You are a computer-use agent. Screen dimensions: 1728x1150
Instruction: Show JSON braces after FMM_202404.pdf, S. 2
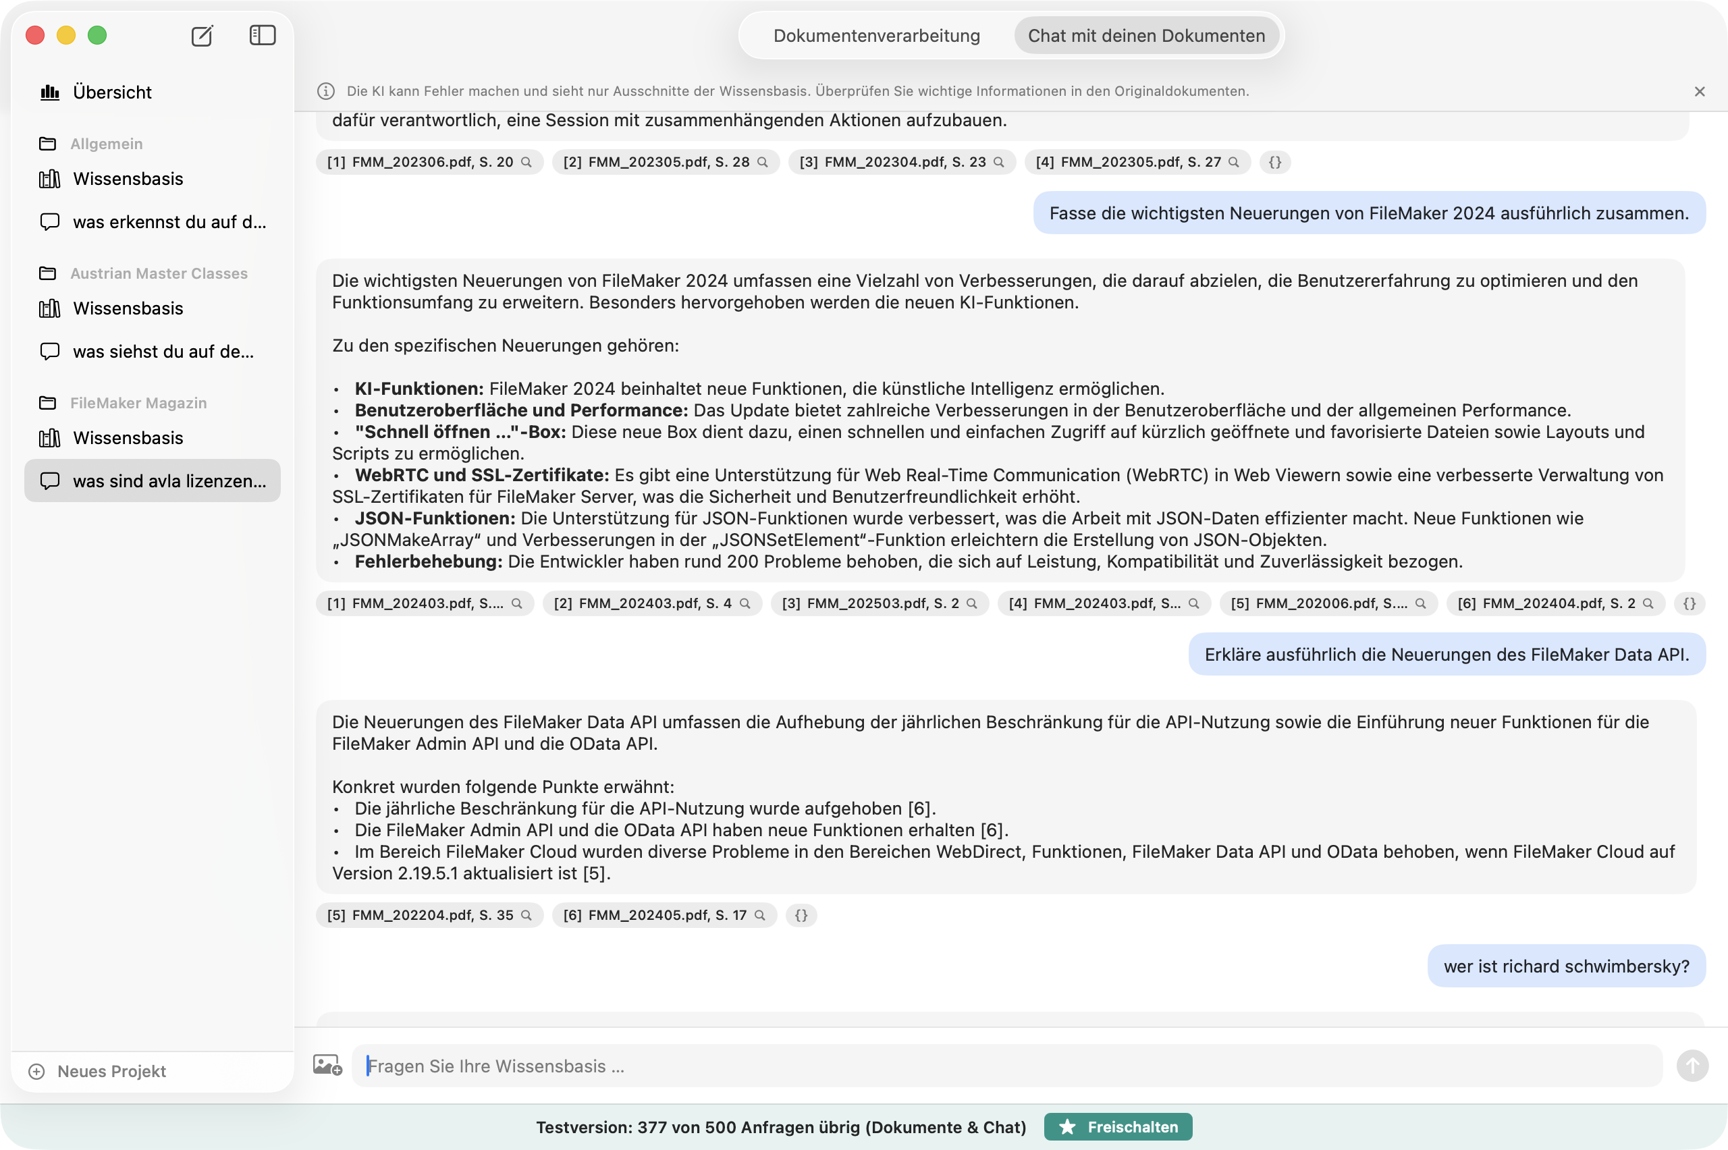tap(1690, 603)
